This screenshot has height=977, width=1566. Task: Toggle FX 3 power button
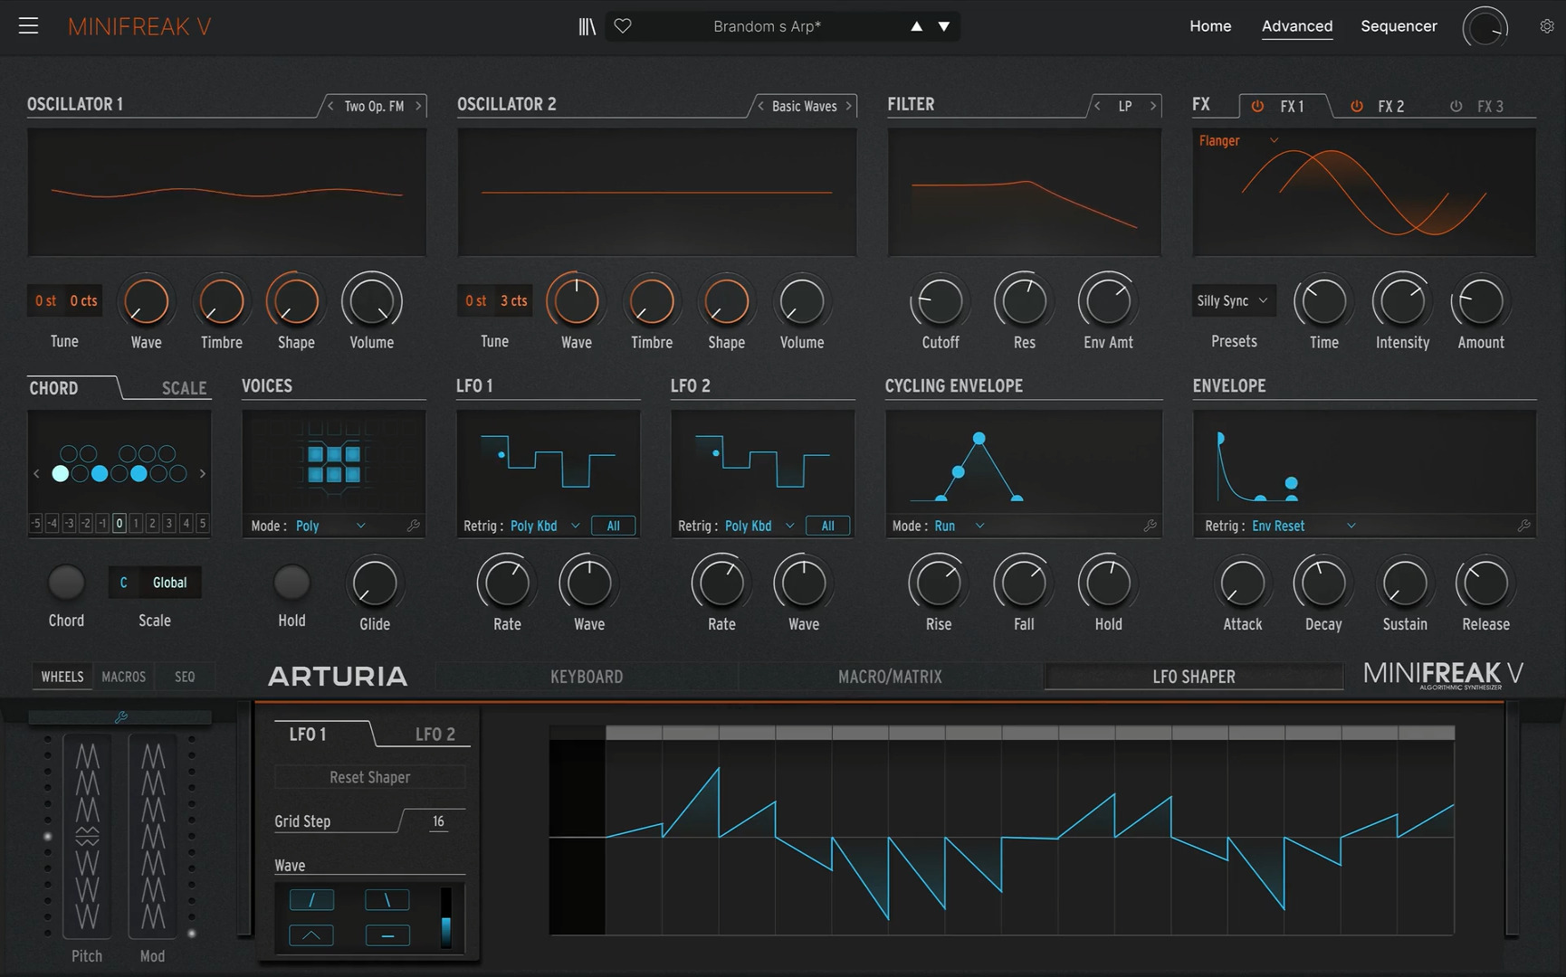1456,106
